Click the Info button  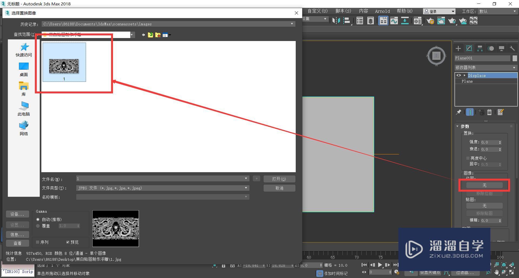(18, 235)
